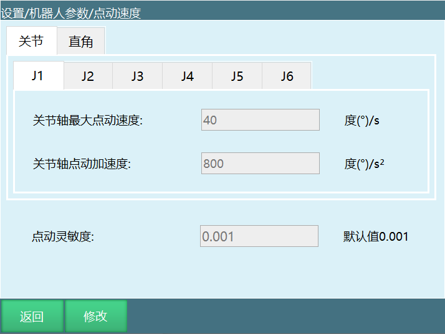The width and height of the screenshot is (445, 334).
Task: Switch to the 关节 tab
Action: (31, 41)
